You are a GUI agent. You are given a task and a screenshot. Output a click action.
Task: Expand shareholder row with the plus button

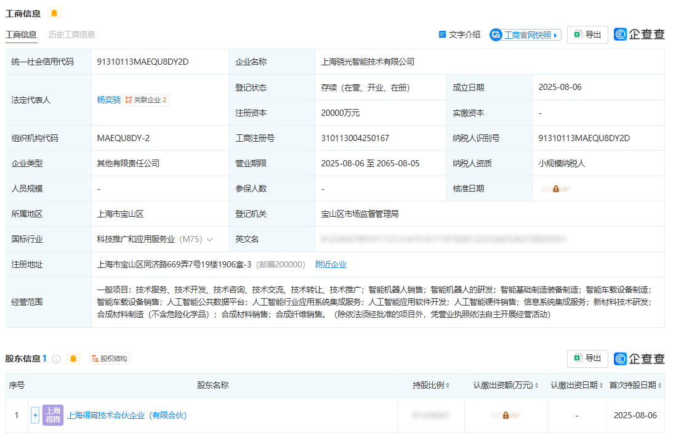tap(35, 415)
